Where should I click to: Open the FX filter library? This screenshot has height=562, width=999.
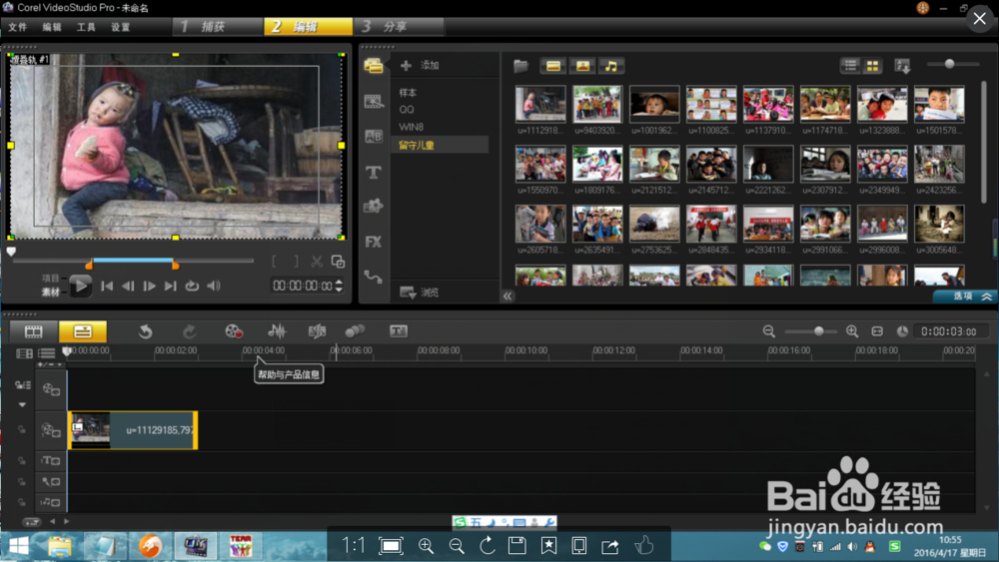374,242
